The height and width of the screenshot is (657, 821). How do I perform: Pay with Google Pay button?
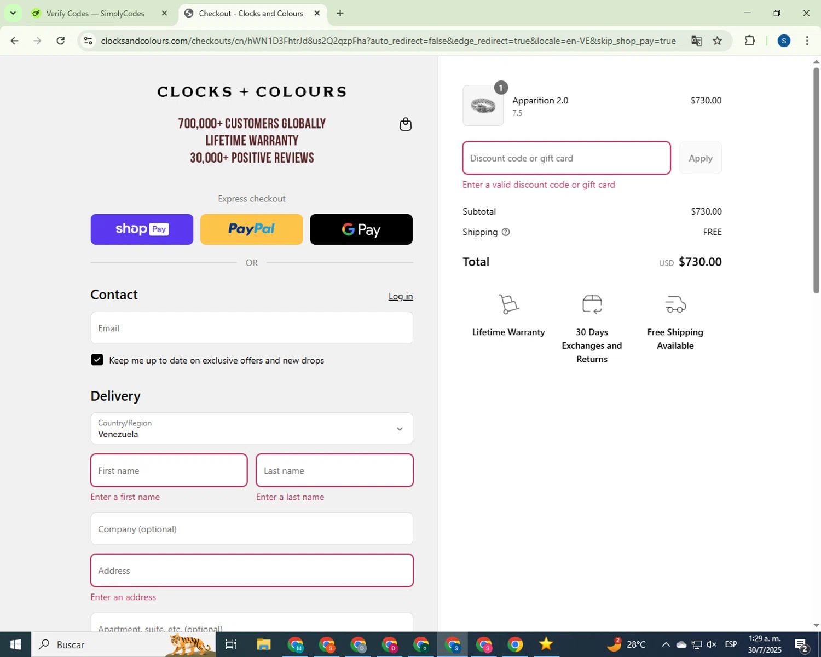click(x=361, y=229)
